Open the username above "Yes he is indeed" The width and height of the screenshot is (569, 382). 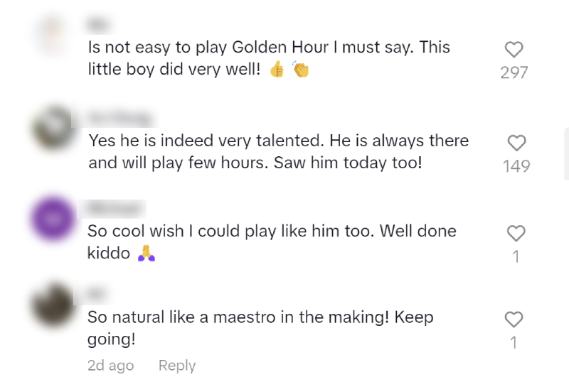119,115
